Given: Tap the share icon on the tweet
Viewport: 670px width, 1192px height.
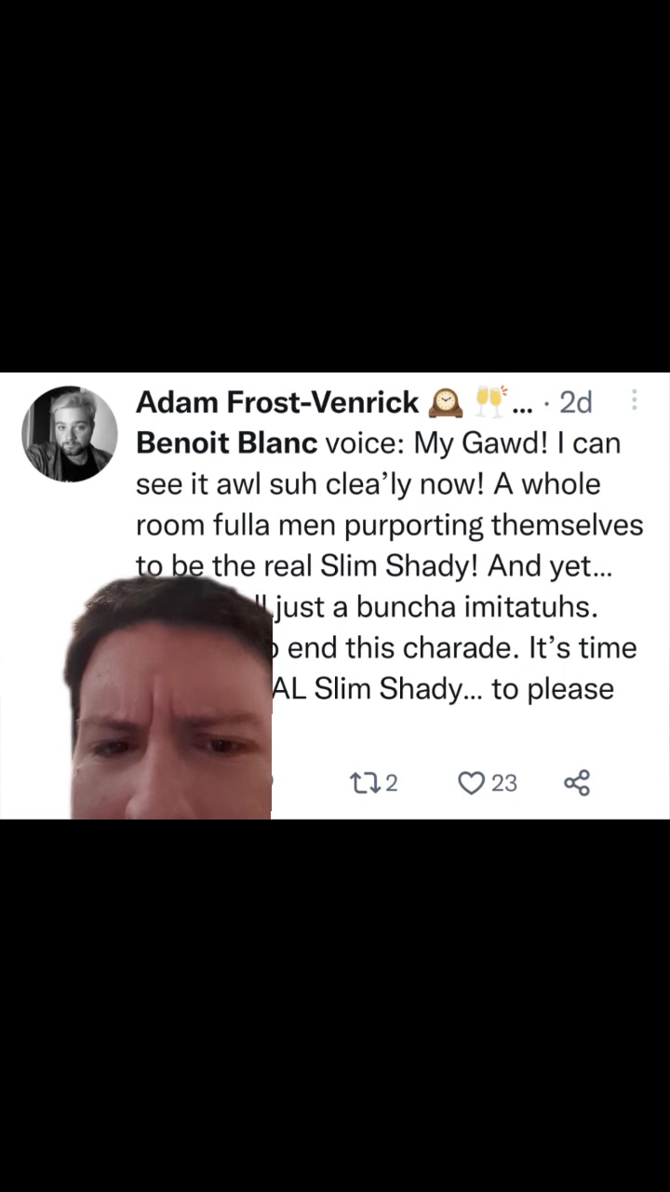Looking at the screenshot, I should pos(577,783).
